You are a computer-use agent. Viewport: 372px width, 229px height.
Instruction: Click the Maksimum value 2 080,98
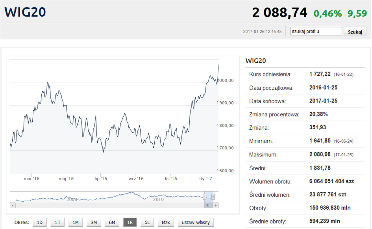320,154
